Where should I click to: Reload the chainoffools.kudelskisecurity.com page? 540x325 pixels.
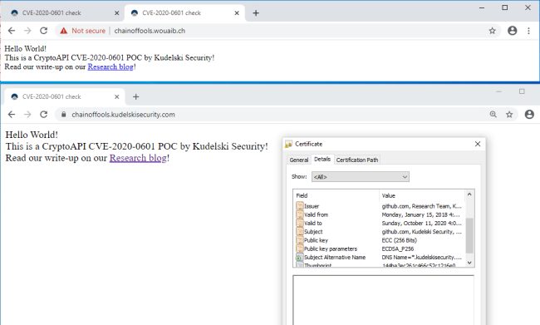pos(44,115)
